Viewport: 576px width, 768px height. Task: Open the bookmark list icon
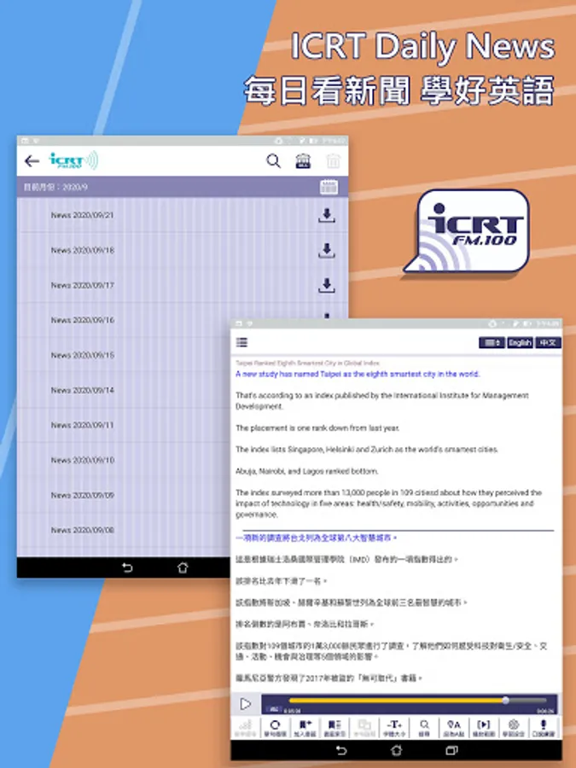tap(335, 728)
